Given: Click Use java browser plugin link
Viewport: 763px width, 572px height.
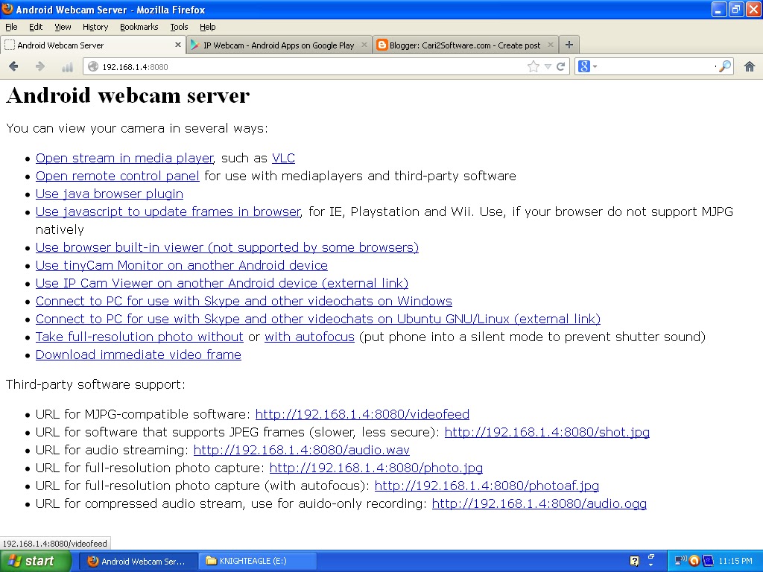Looking at the screenshot, I should (x=110, y=194).
